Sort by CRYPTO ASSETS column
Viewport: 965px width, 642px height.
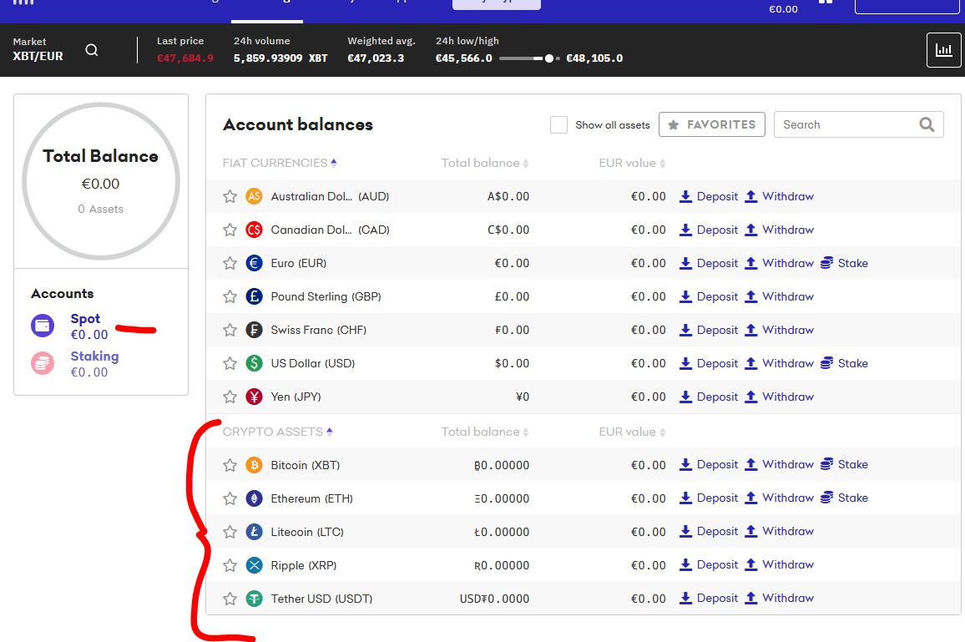(277, 432)
